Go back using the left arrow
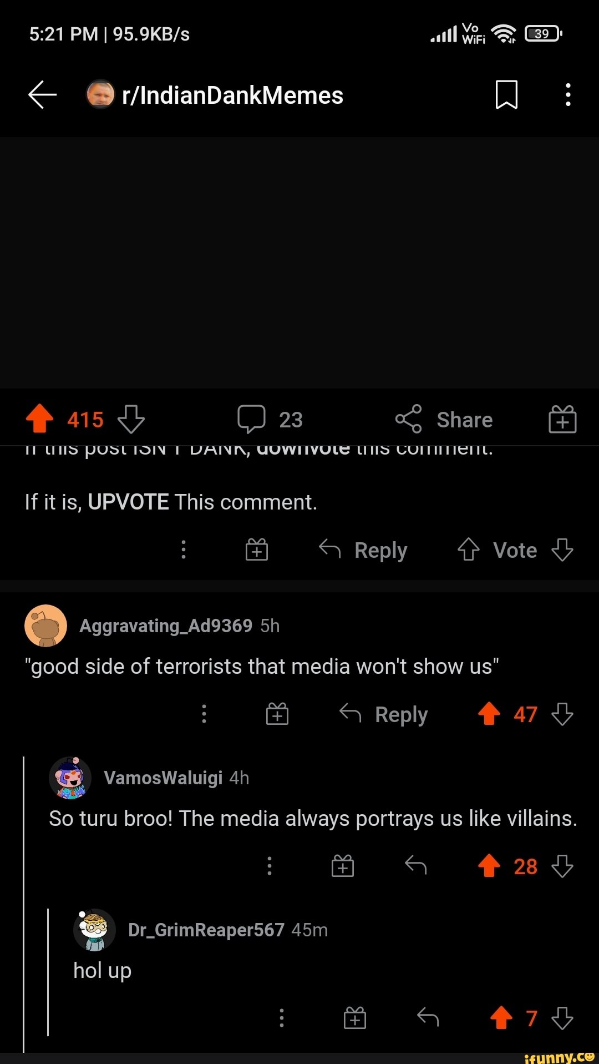The width and height of the screenshot is (599, 1064). pyautogui.click(x=43, y=95)
